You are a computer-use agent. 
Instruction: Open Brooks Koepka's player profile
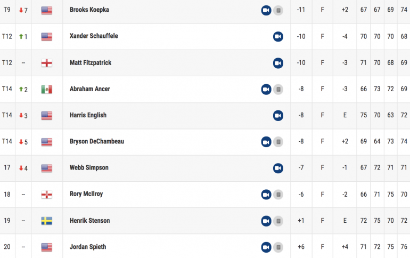point(89,10)
